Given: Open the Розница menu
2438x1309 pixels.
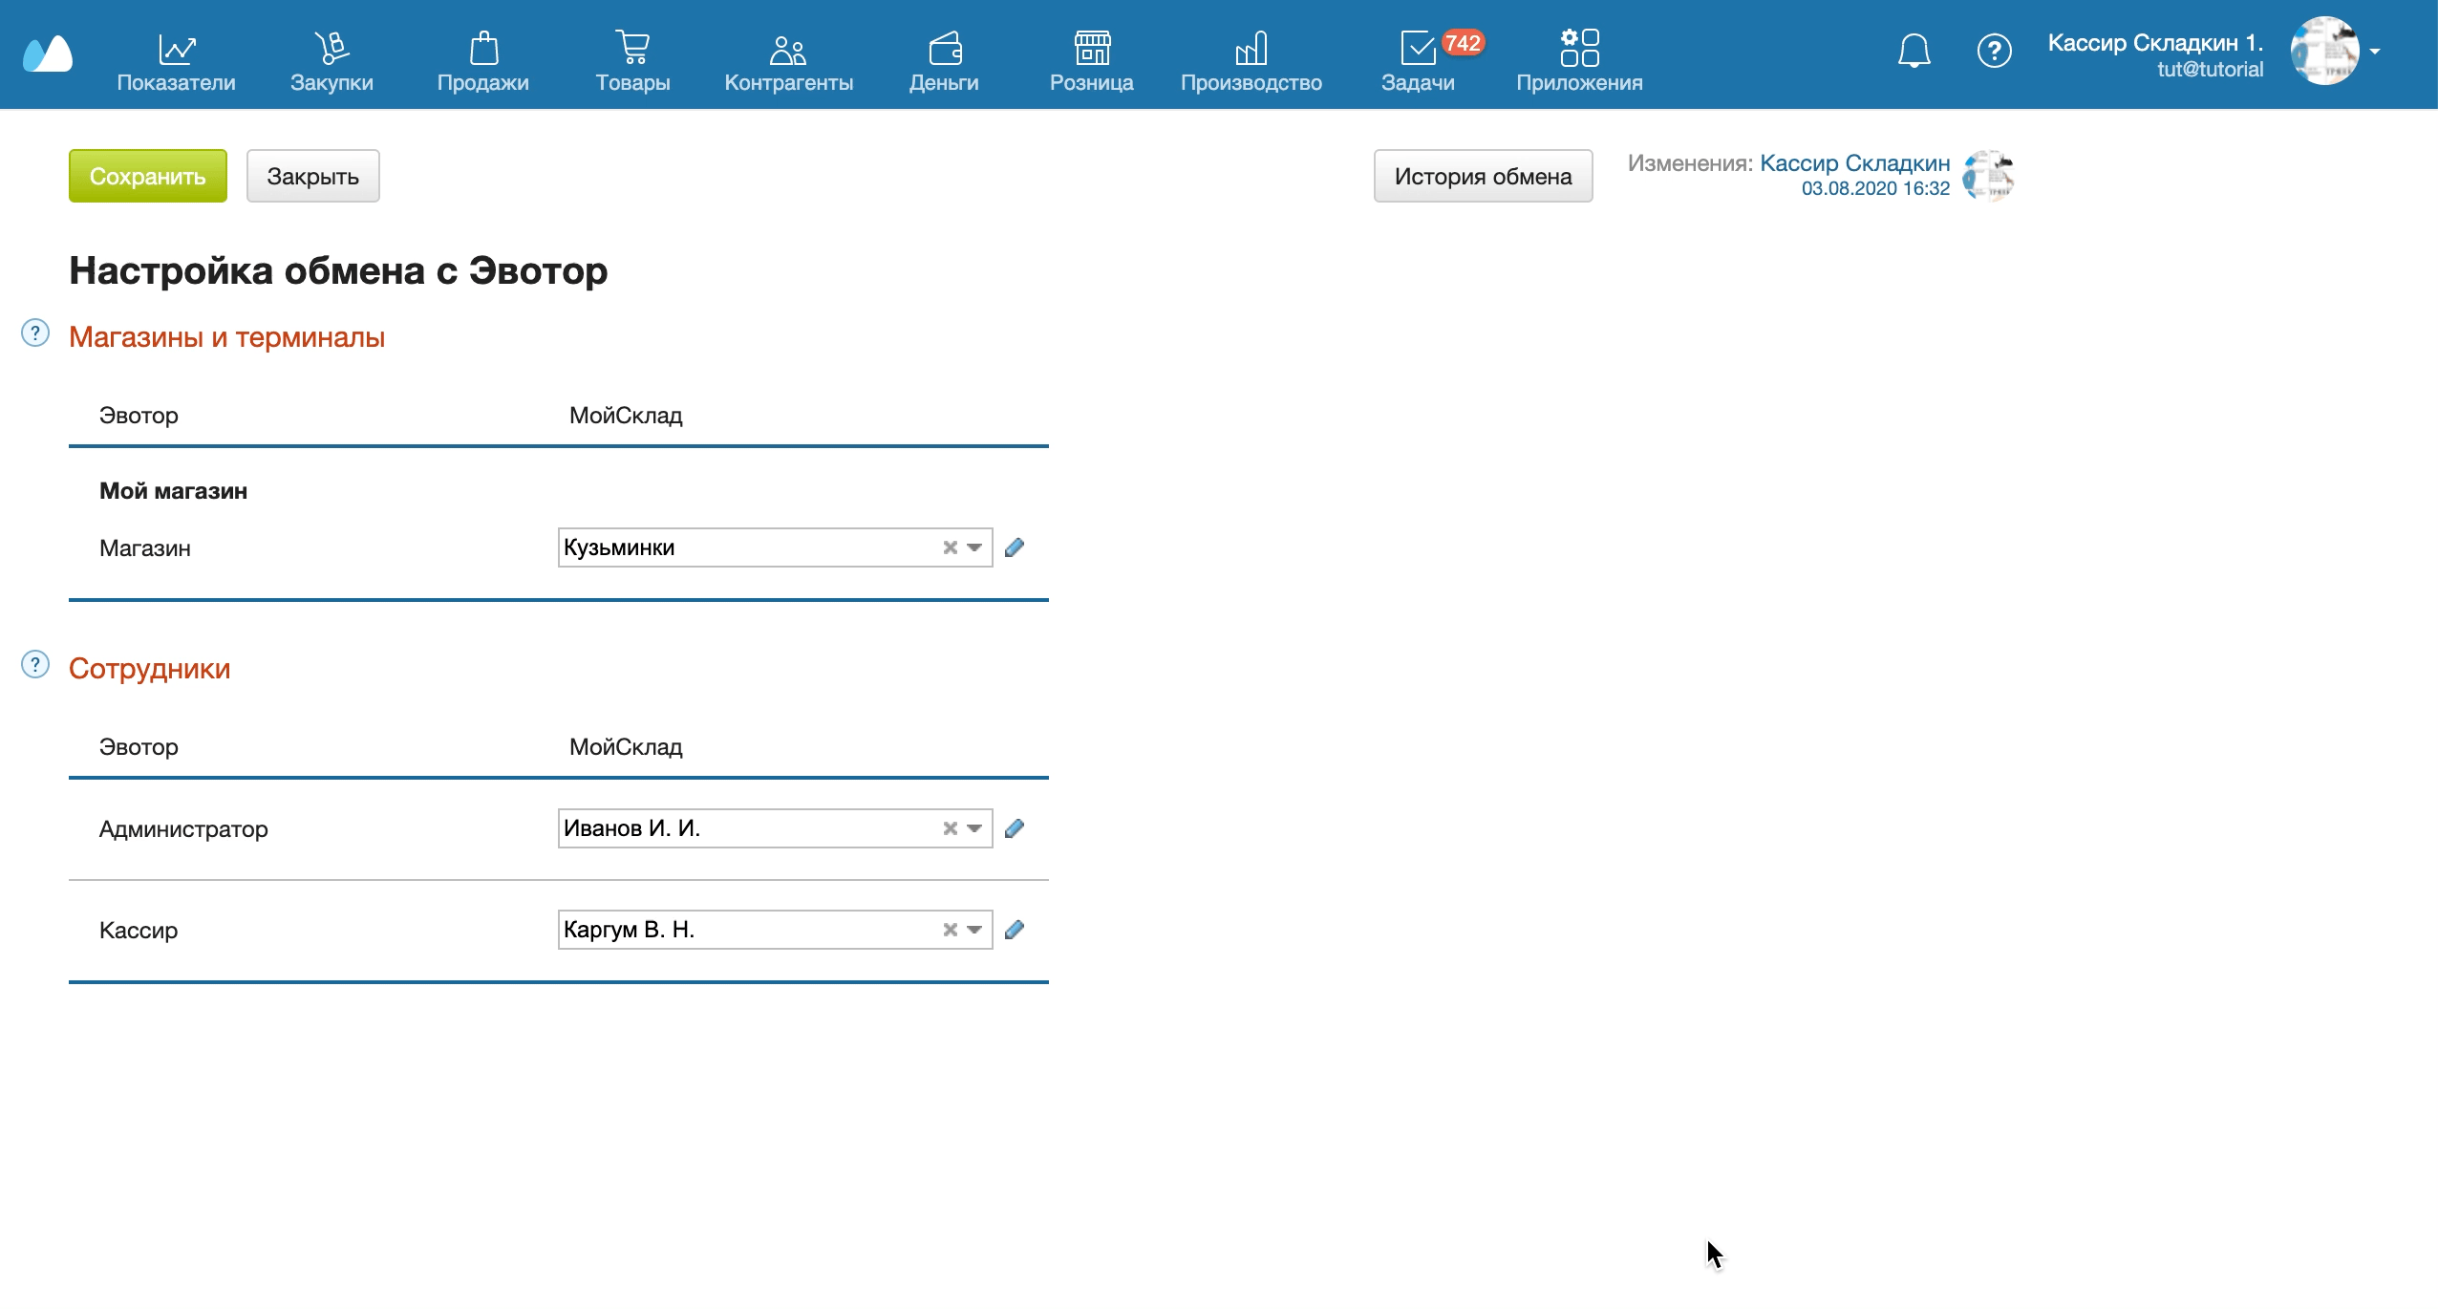Looking at the screenshot, I should point(1091,60).
